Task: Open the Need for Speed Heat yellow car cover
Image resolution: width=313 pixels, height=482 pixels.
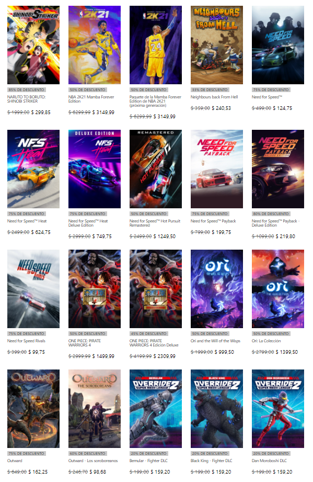Action: 33,169
